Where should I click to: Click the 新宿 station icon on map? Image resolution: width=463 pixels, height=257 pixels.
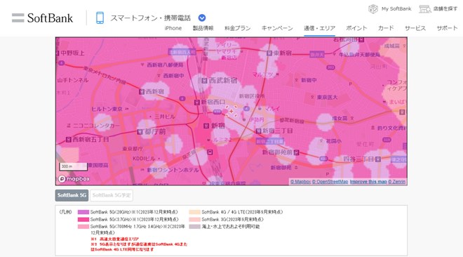tap(206, 126)
